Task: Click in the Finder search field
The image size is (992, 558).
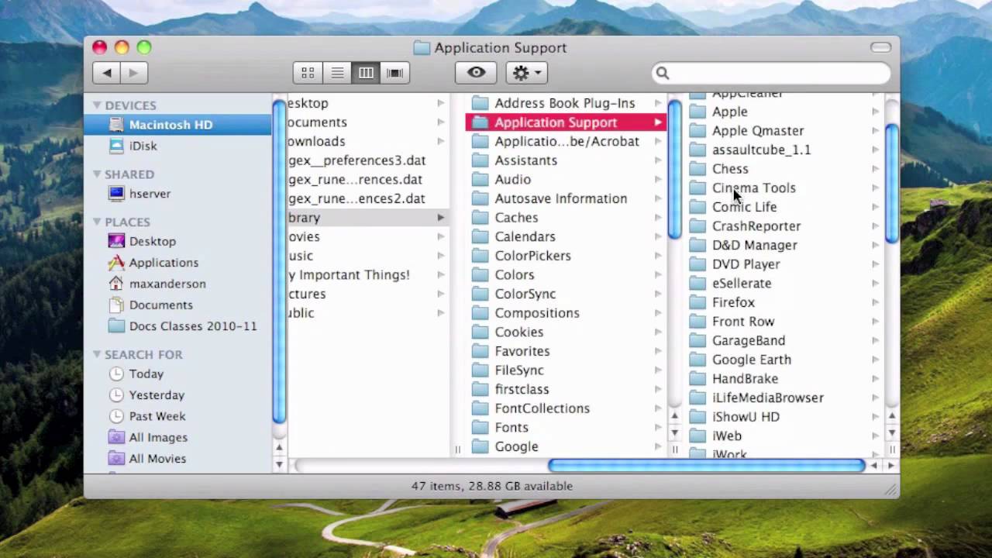Action: (x=771, y=73)
